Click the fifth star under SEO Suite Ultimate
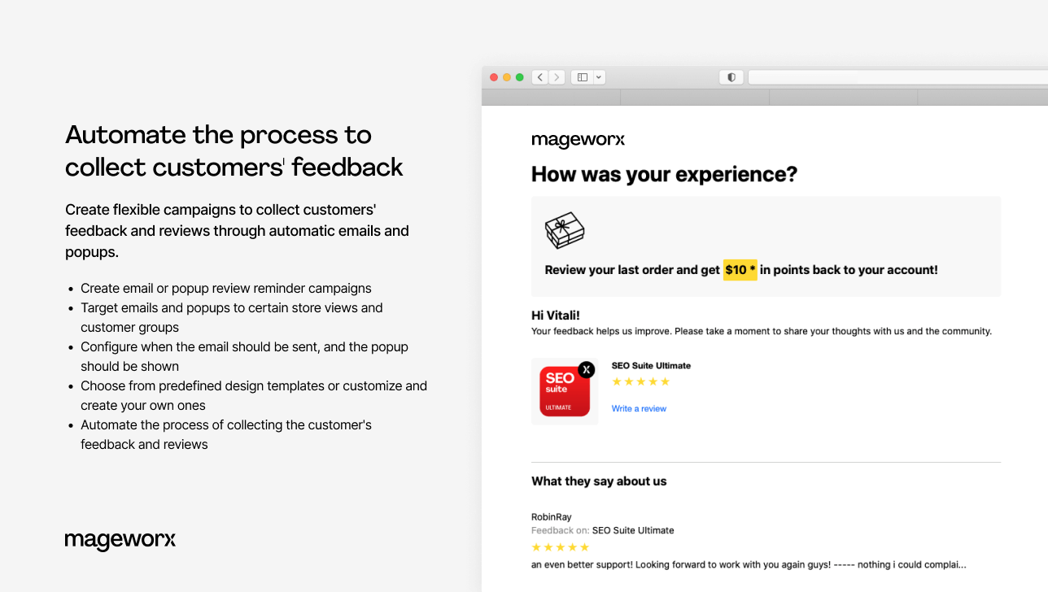This screenshot has width=1048, height=592. coord(665,381)
